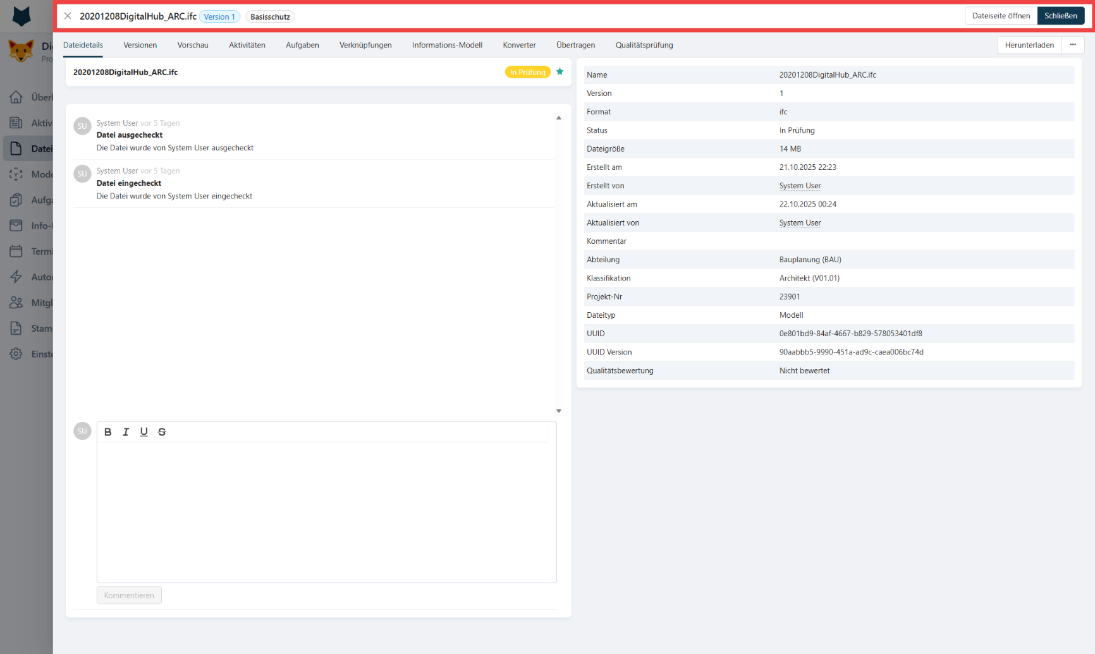Open the members sidebar icon

(16, 303)
